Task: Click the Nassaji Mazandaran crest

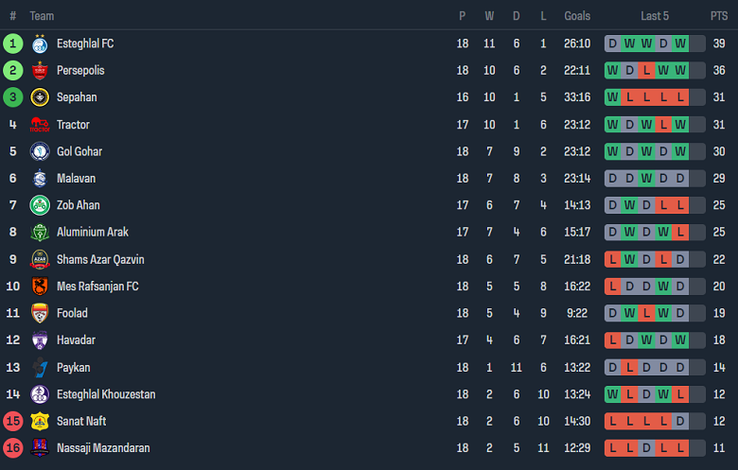Action: [x=40, y=448]
